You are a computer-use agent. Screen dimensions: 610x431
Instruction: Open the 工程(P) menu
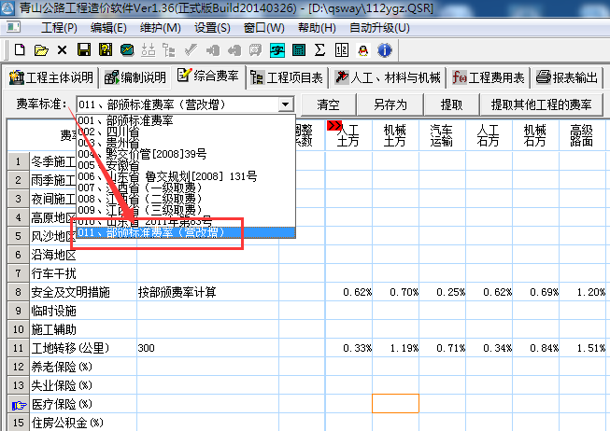[60, 28]
